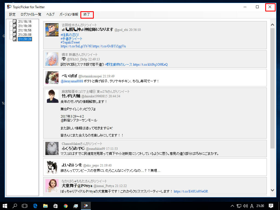
Task: Open the #手書きツイート hashtag link
Action: coord(71,39)
